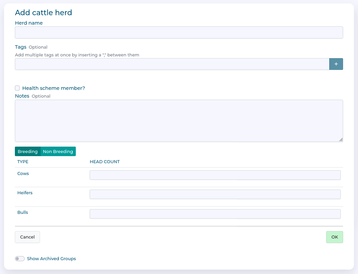The image size is (358, 274).
Task: Select the Bulls head count field
Action: point(215,214)
